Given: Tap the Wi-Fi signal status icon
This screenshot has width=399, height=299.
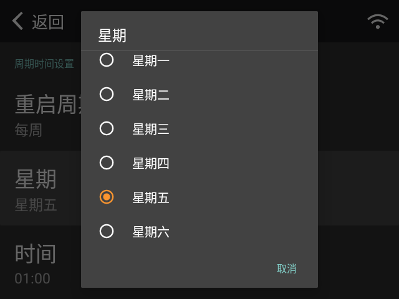Looking at the screenshot, I should (378, 21).
